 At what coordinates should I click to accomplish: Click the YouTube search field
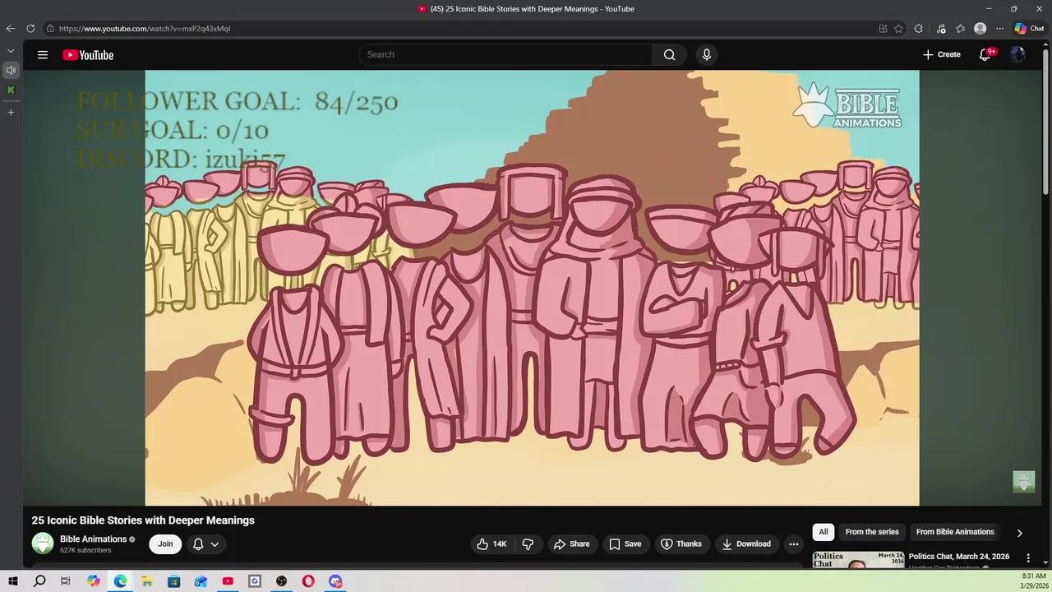click(x=505, y=54)
